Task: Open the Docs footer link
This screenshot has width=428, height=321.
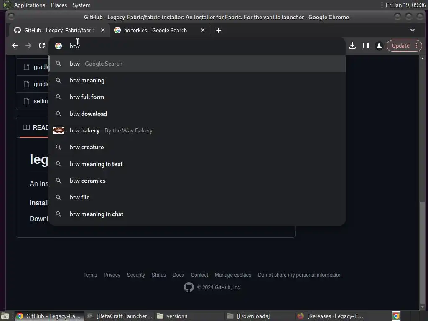Action: (178, 275)
